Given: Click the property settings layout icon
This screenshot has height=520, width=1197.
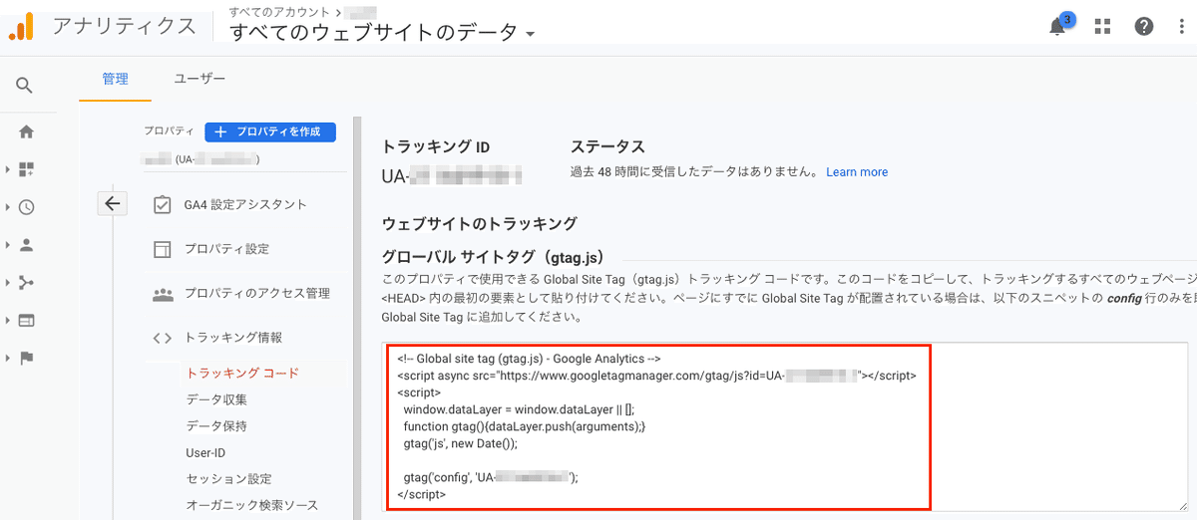Looking at the screenshot, I should (x=163, y=249).
